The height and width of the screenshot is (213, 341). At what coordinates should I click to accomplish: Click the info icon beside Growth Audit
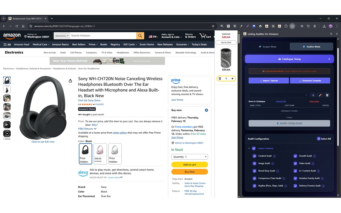click(314, 156)
